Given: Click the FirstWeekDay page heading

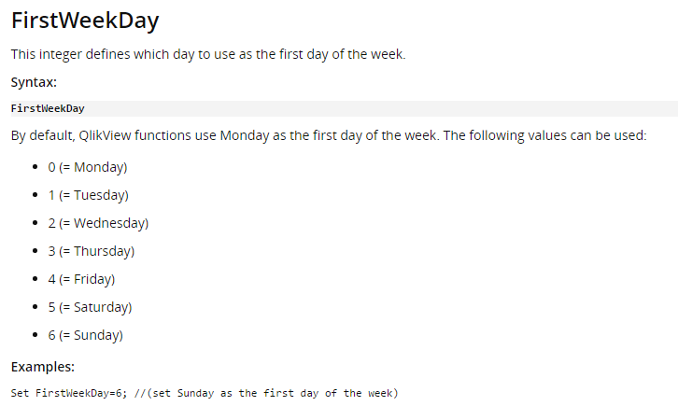Looking at the screenshot, I should coord(84,20).
